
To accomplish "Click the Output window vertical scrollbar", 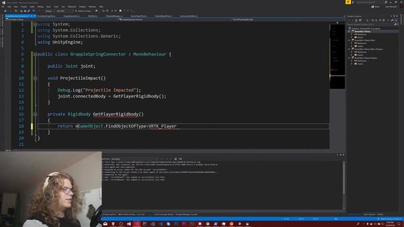I will tap(343, 185).
